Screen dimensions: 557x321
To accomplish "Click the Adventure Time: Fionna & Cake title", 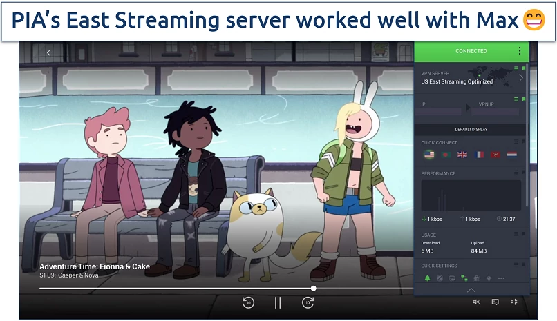I will tap(95, 266).
